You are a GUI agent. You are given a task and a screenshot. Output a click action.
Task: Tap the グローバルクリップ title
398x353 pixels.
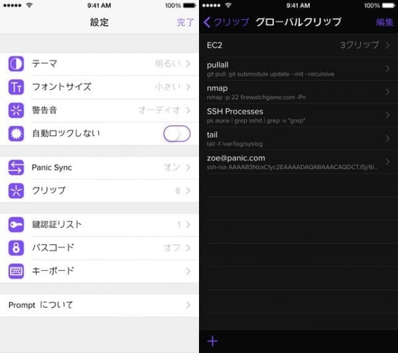[298, 23]
